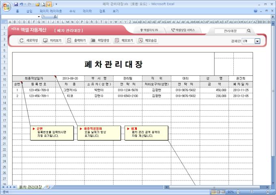Click the magnifier search icon
The width and height of the screenshot is (276, 195).
point(249,30)
